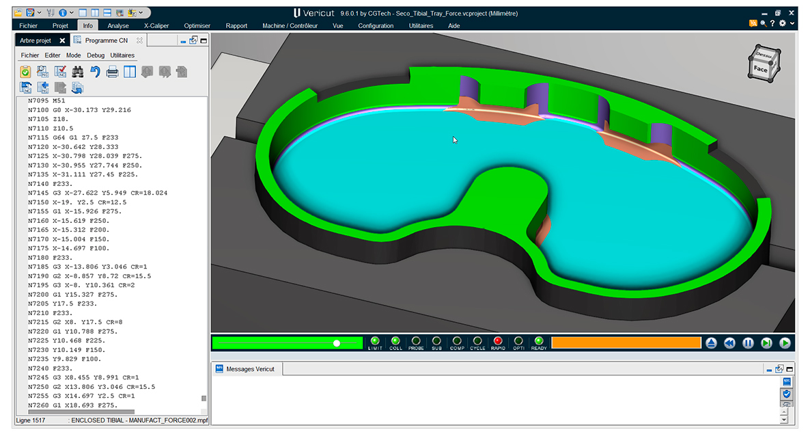Click the Face side of view cube
This screenshot has width=810, height=445.
(x=760, y=69)
